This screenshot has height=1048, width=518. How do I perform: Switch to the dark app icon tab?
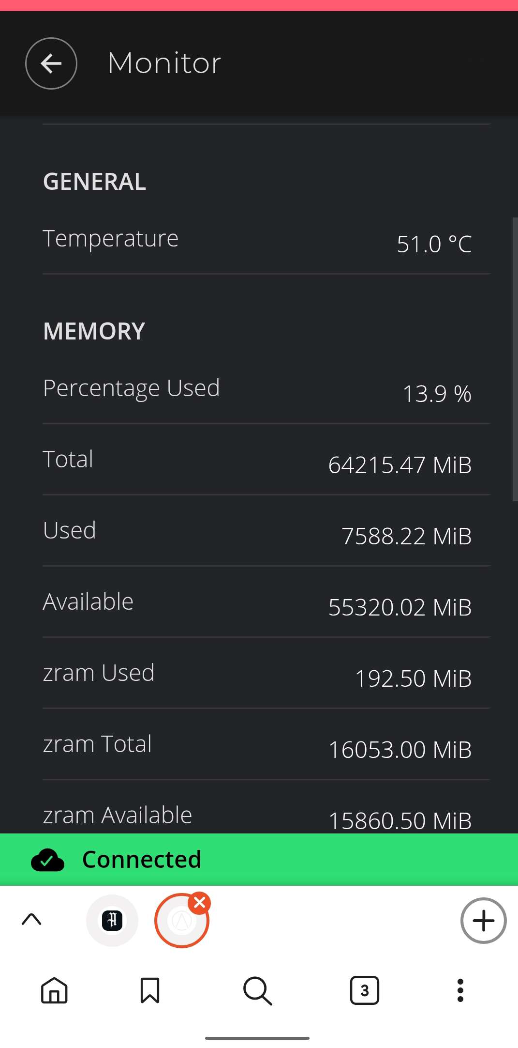(x=112, y=920)
